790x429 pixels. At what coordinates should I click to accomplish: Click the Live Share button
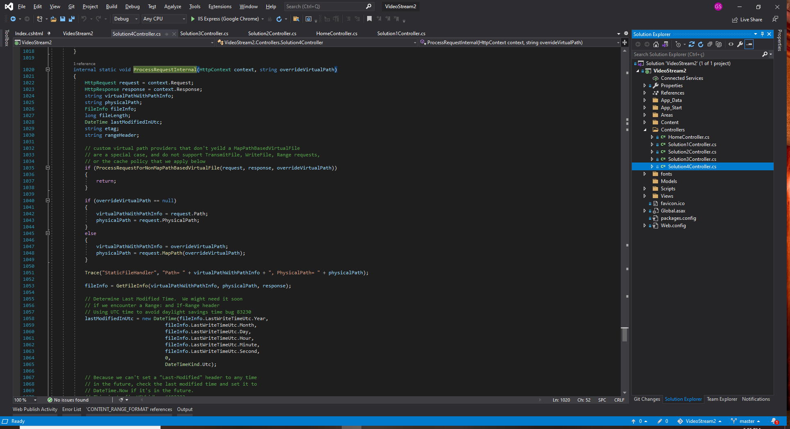pyautogui.click(x=747, y=20)
